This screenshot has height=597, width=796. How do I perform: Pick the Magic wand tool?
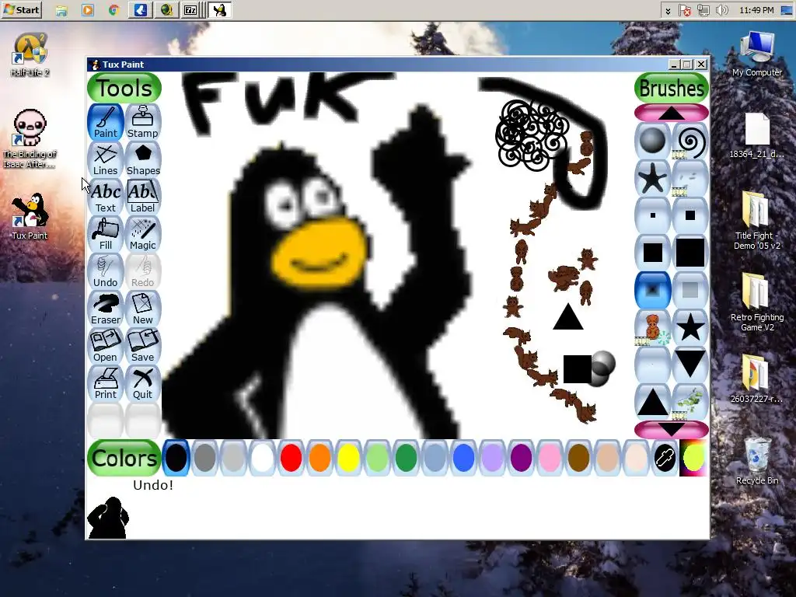pos(143,234)
